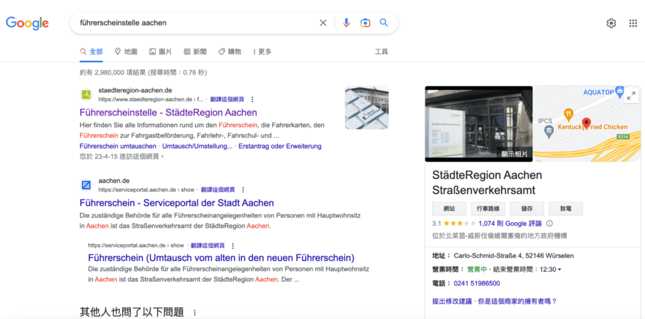Click the Google logo

27,23
